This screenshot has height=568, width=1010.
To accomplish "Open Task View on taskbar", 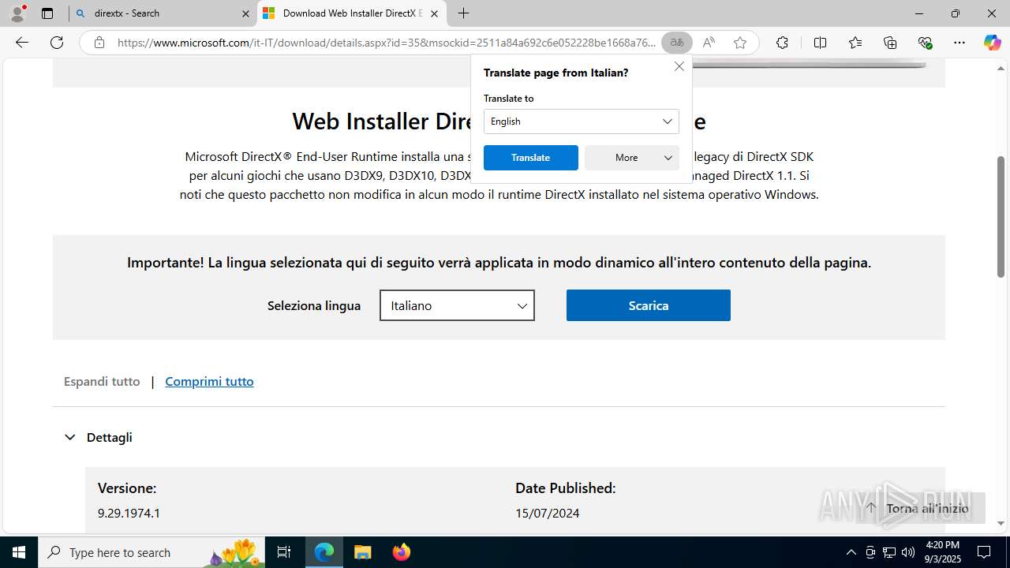I will coord(284,552).
